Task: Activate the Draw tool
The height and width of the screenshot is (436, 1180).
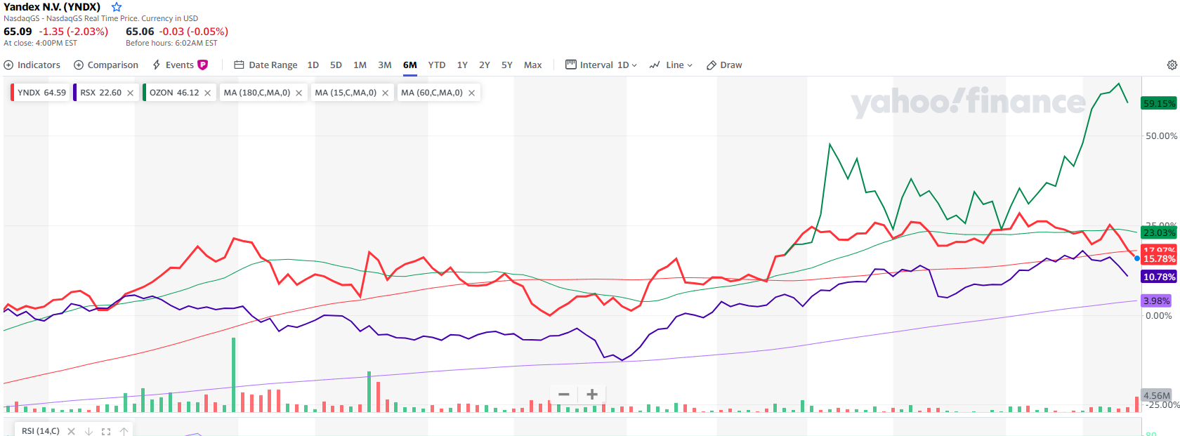Action: [x=724, y=65]
